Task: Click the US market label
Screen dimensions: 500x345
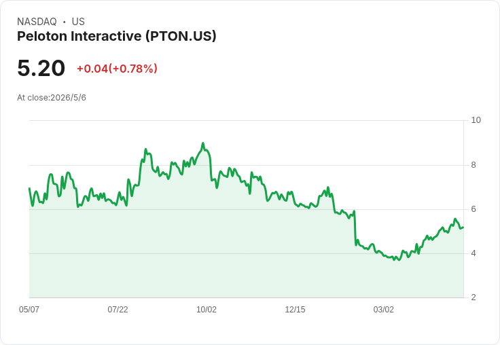Action: tap(78, 22)
